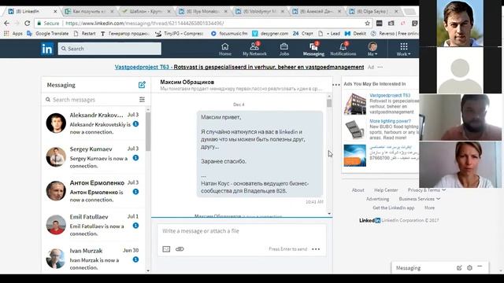Expand the Work apps grid menu
This screenshot has height=283, width=504.
(x=403, y=50)
